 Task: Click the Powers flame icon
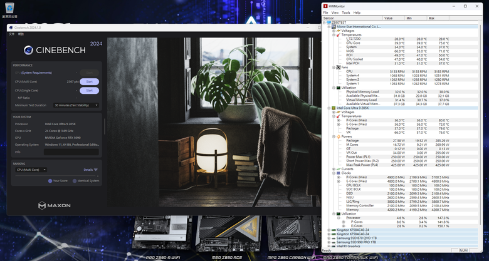[x=339, y=136]
